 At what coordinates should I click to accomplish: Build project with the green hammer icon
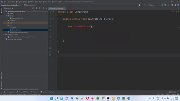pyautogui.click(x=145, y=5)
